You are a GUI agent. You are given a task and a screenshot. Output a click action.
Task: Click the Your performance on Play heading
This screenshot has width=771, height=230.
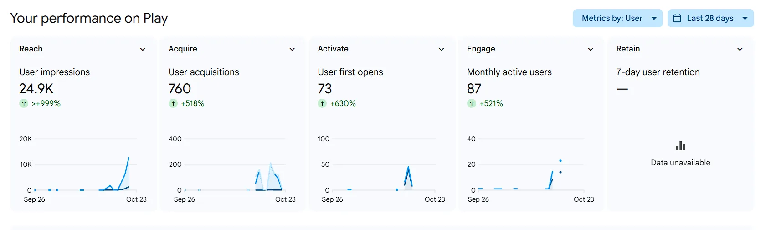click(x=89, y=18)
